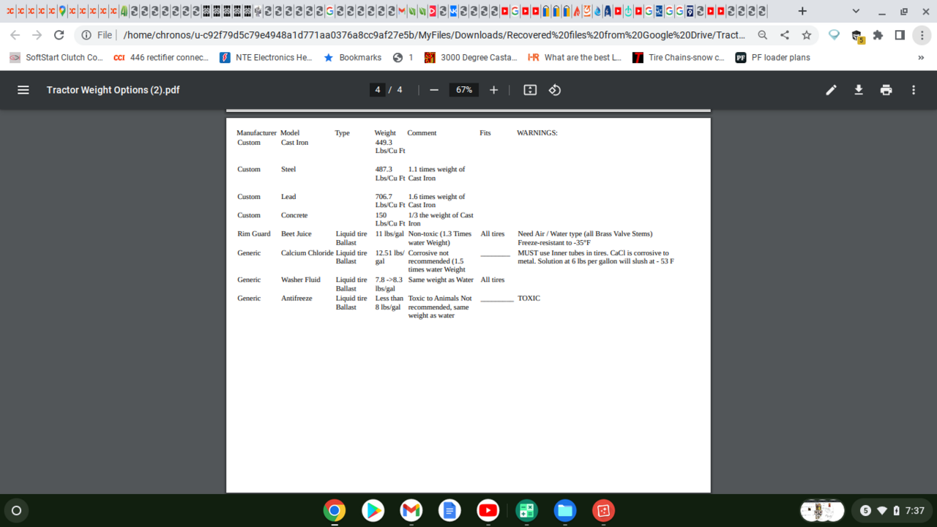Open the tab search dropdown arrow
937x527 pixels.
[x=856, y=12]
